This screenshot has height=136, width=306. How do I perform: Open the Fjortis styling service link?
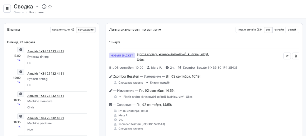pos(173,54)
